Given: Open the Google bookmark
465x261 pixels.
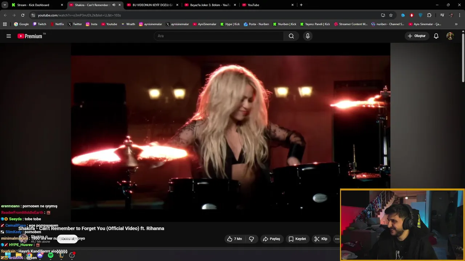Looking at the screenshot, I should (21, 24).
